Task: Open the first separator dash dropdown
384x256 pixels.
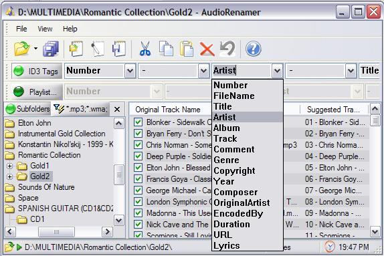Action: [x=204, y=71]
